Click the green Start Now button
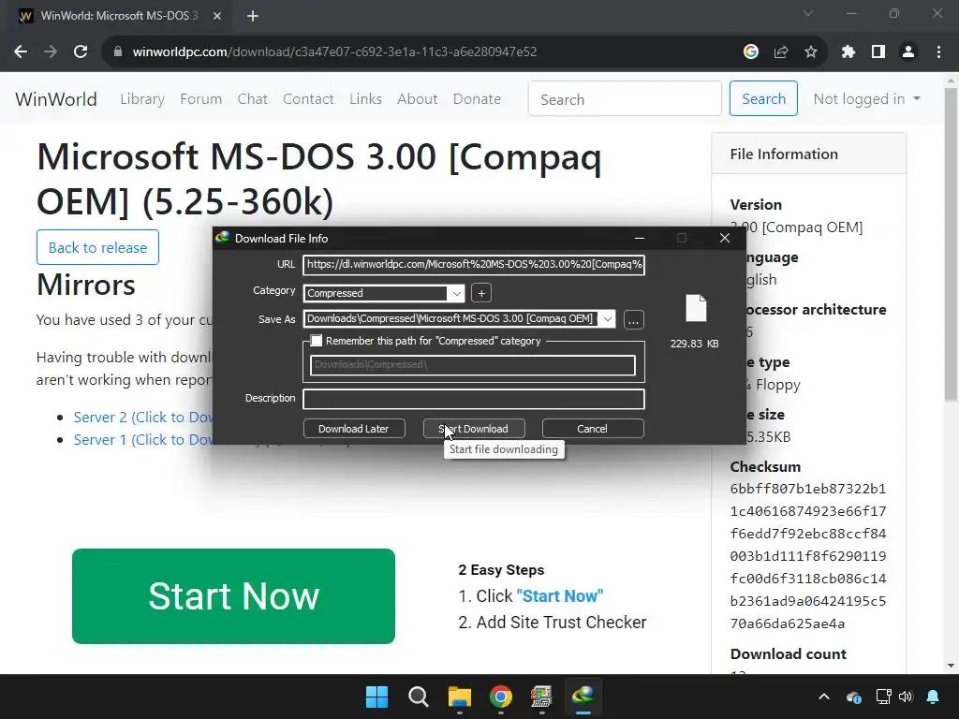959x719 pixels. (x=233, y=596)
